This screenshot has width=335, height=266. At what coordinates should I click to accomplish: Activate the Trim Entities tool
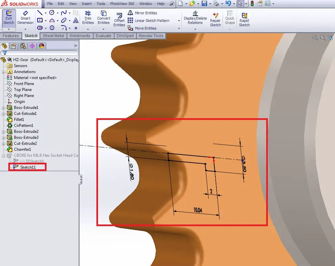pyautogui.click(x=88, y=18)
